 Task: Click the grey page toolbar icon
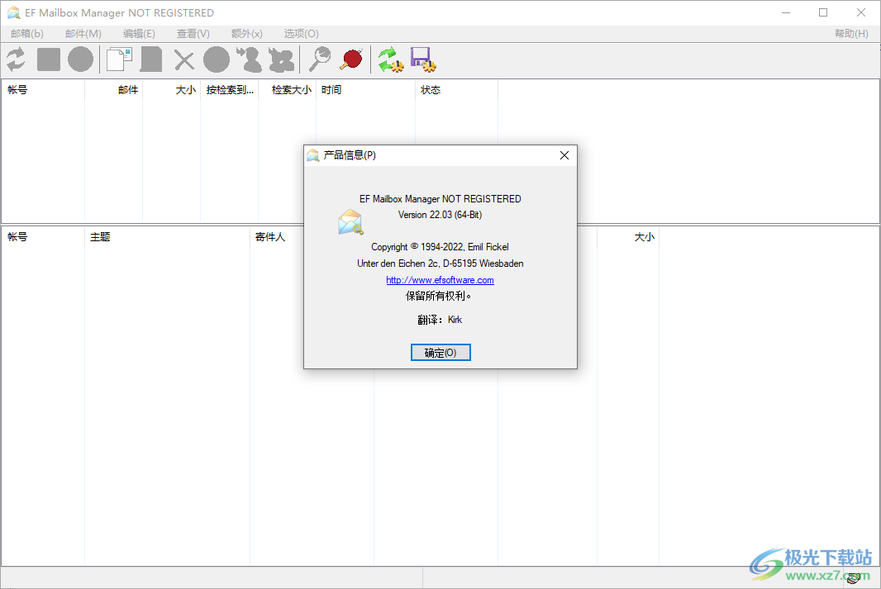point(151,59)
